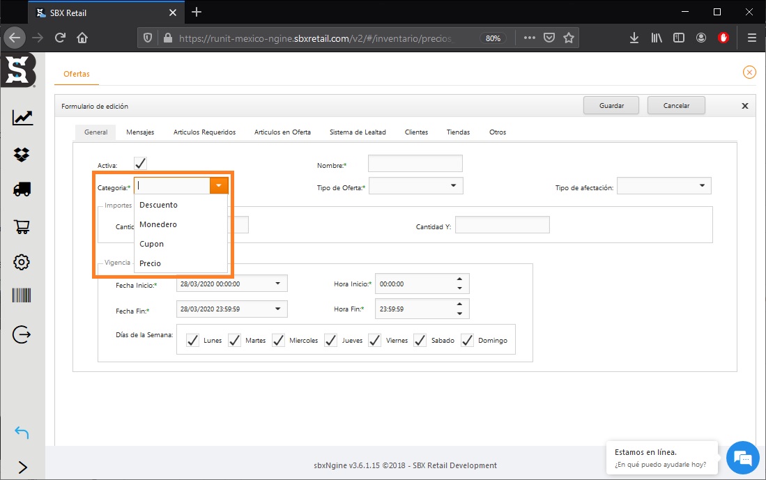766x480 pixels.
Task: Switch to the Clientes tab
Action: [x=416, y=132]
